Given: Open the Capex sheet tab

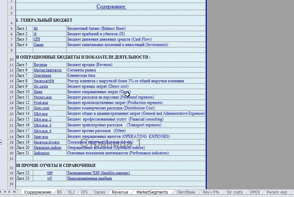Looking at the screenshot, I should pyautogui.click(x=99, y=192).
